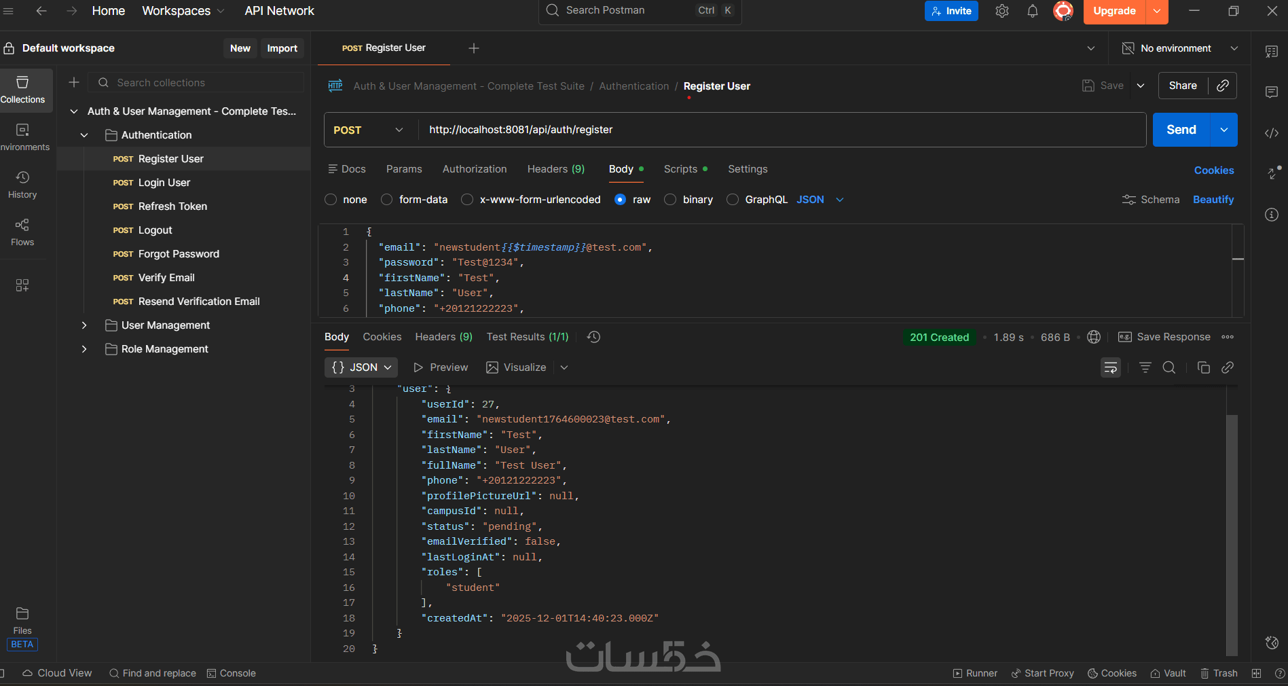This screenshot has height=686, width=1288.
Task: Copy the request link icon
Action: [1223, 86]
